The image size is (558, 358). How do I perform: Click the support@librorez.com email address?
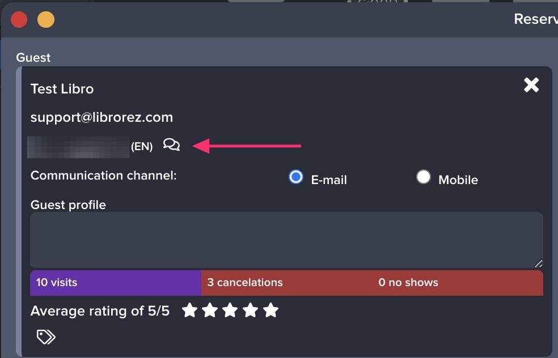(x=102, y=117)
